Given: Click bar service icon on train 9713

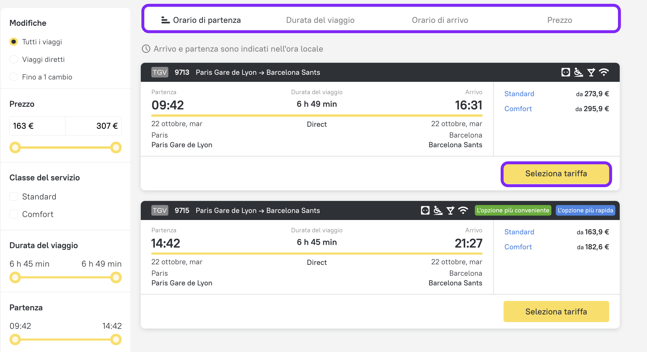Looking at the screenshot, I should (591, 72).
